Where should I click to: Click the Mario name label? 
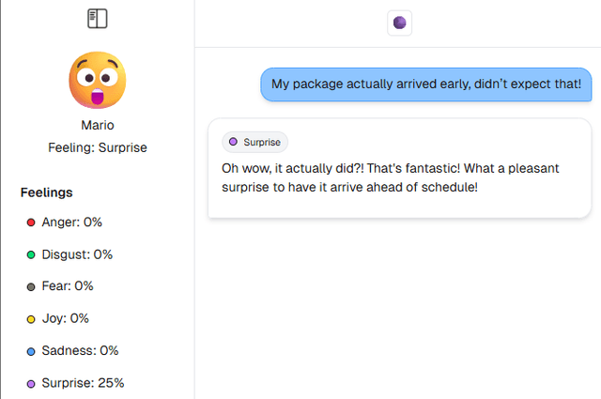(98, 125)
